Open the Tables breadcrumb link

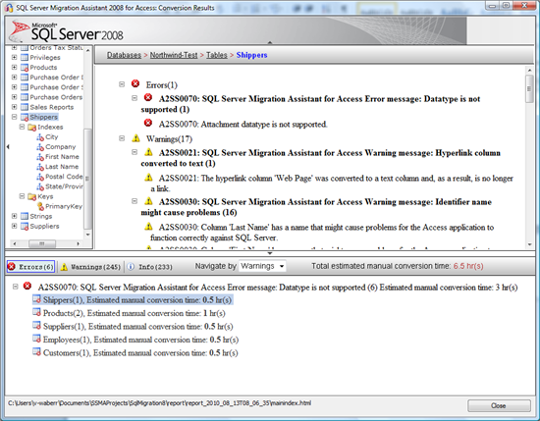tap(217, 55)
